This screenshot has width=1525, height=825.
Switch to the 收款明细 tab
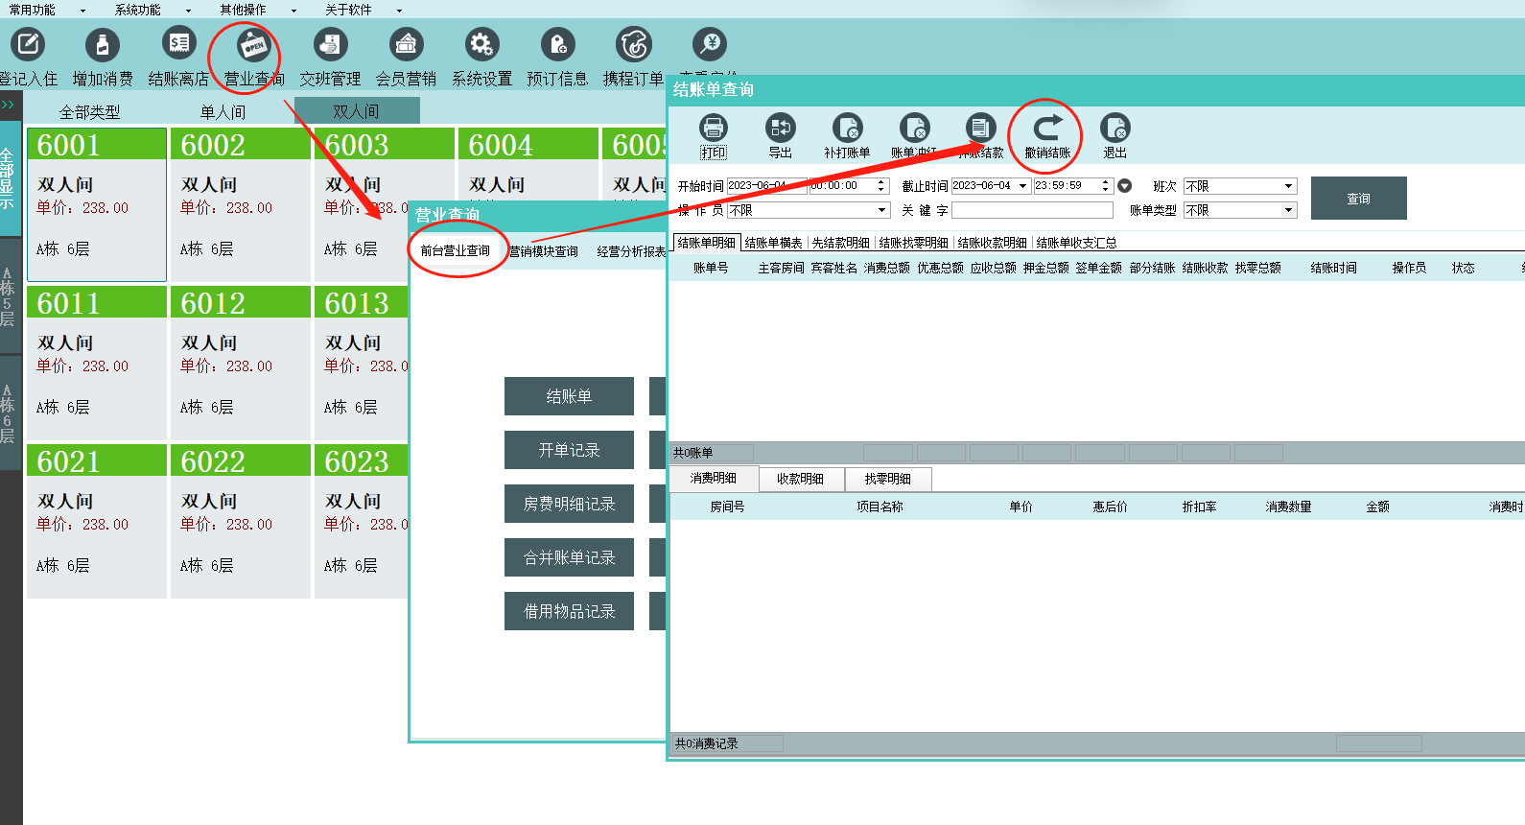[x=800, y=479]
